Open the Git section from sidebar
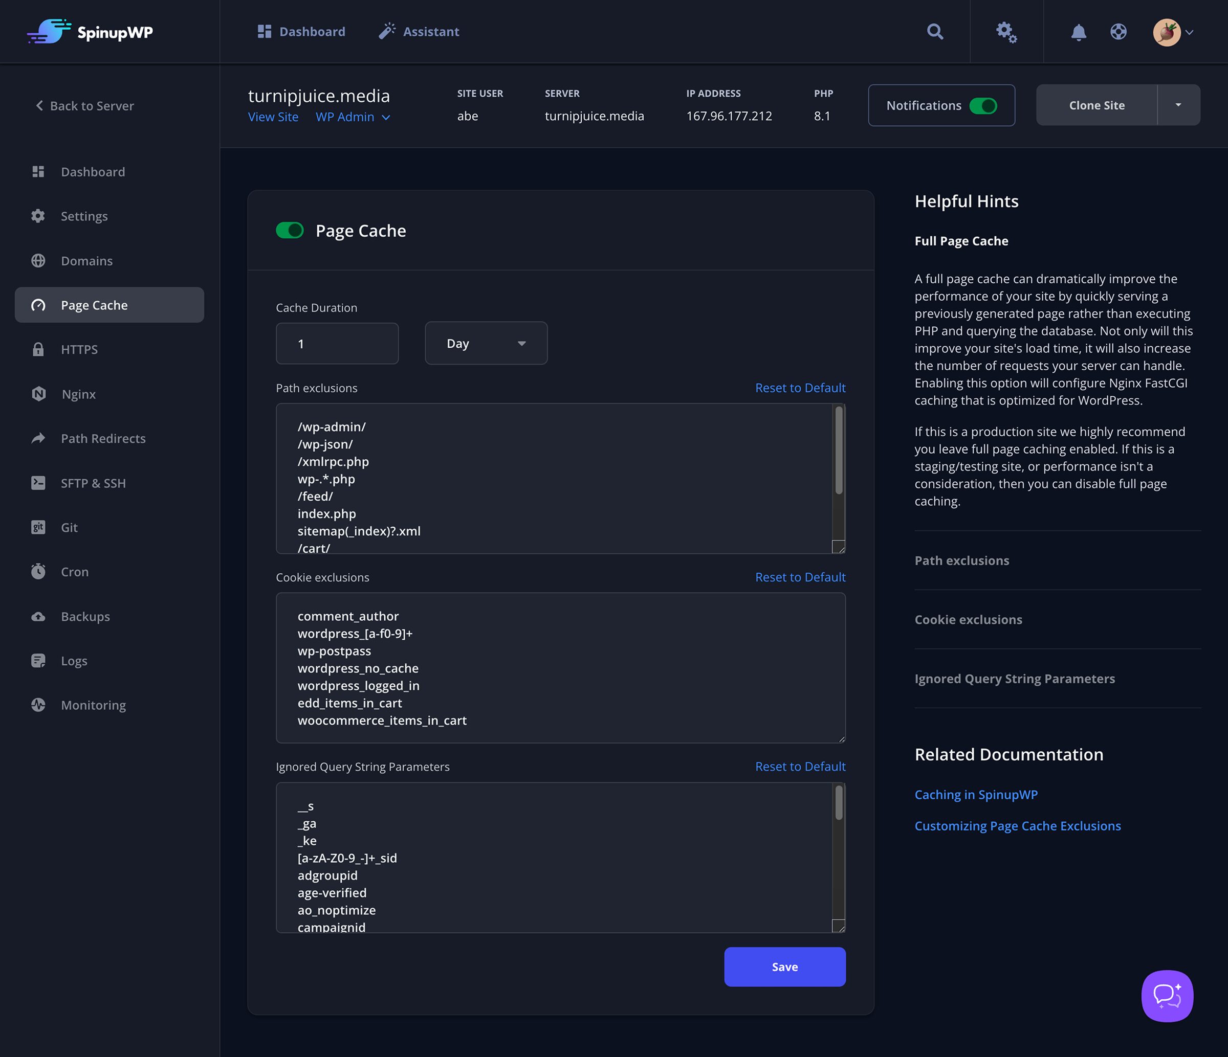The width and height of the screenshot is (1228, 1057). (70, 527)
